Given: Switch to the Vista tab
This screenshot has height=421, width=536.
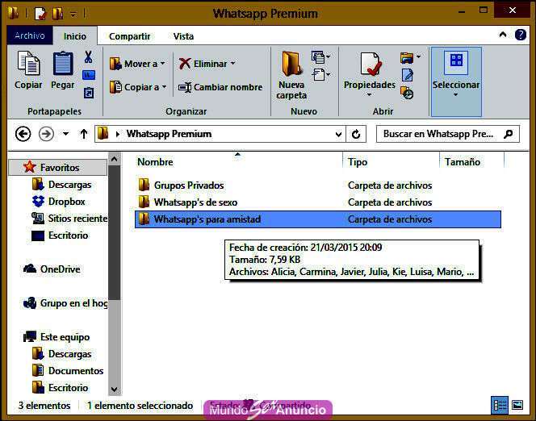Looking at the screenshot, I should 183,36.
